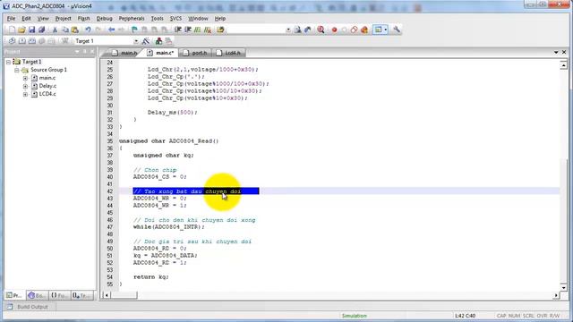Collapse the Source Group 1 node
The width and height of the screenshot is (573, 322).
click(x=17, y=70)
